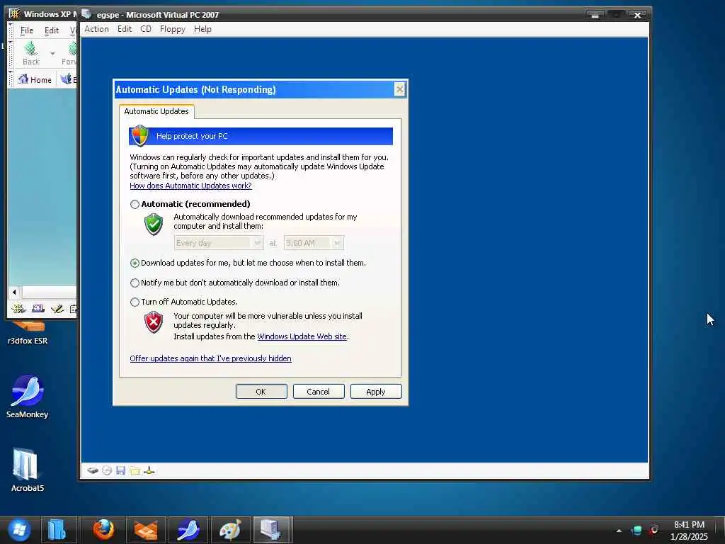Open the Acrobat5 desktop folder
Screen dimensions: 725x544
(28, 470)
